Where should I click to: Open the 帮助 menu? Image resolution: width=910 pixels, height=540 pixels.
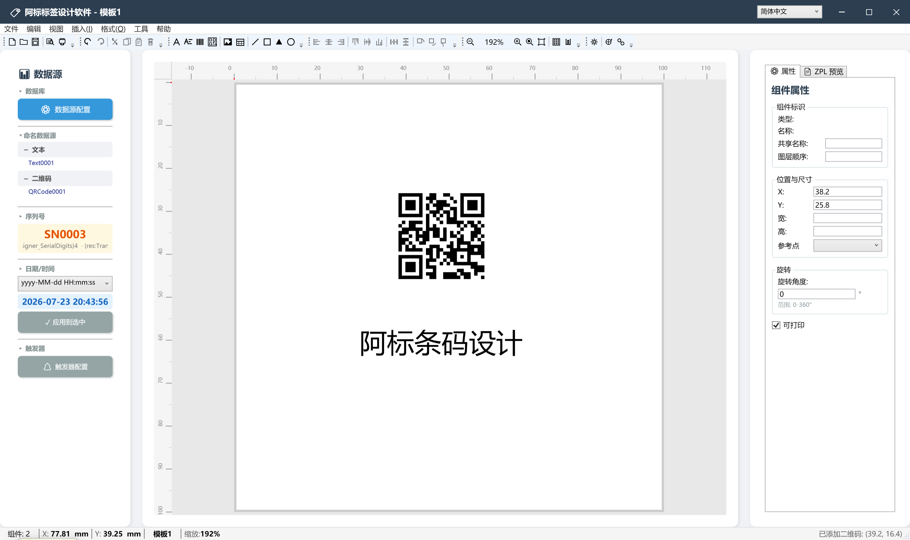pyautogui.click(x=164, y=29)
